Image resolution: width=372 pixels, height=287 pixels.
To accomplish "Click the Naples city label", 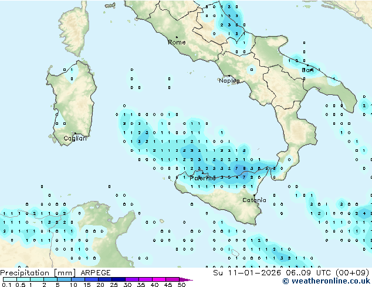I will coord(229,81).
